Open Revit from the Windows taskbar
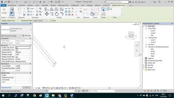The image size is (174, 98). tap(47, 95)
